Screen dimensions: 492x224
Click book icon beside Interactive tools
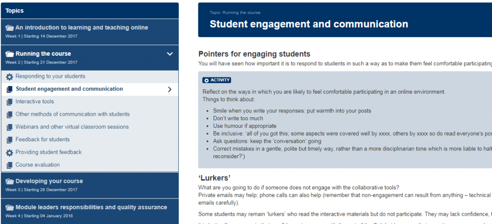(x=10, y=102)
